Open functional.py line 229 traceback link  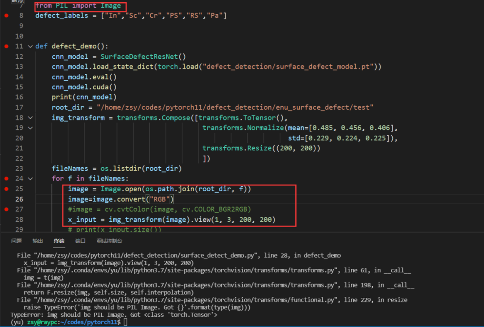point(186,300)
